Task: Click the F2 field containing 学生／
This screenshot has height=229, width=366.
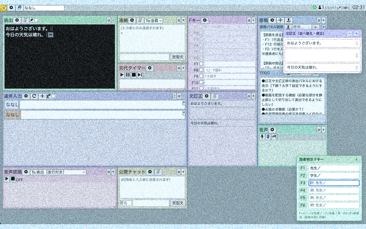Action: coord(334,175)
